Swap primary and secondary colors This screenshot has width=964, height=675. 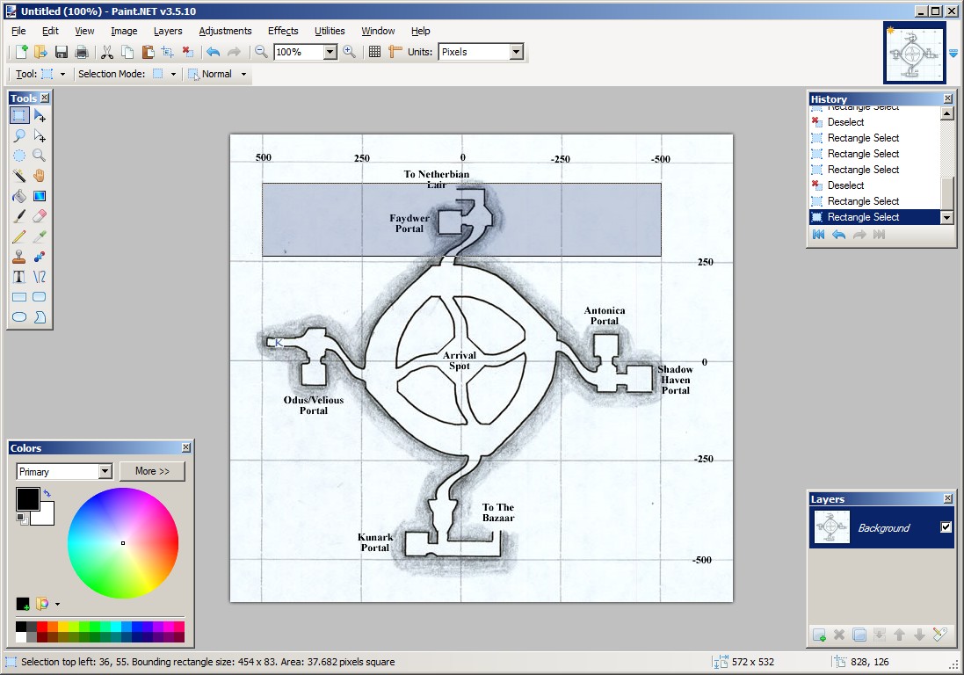tap(47, 493)
